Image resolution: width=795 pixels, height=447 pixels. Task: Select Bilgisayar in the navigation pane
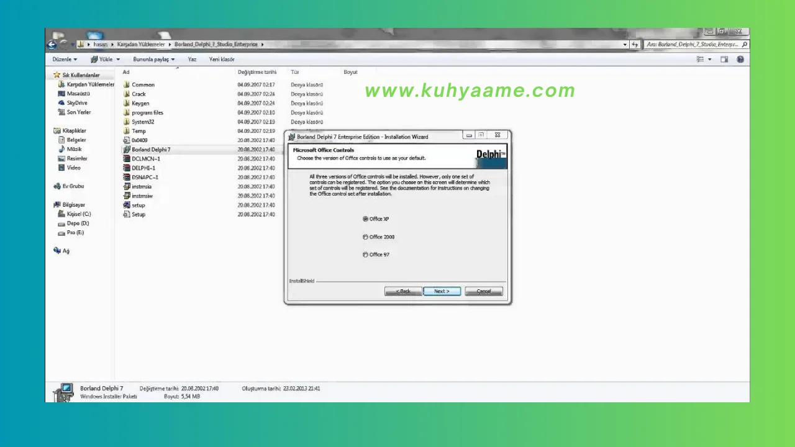click(x=73, y=205)
